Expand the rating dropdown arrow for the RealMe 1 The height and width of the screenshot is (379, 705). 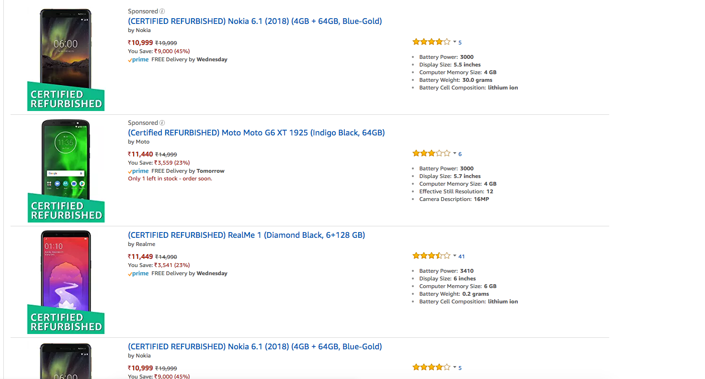(x=455, y=256)
